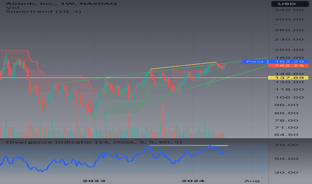Select the short yellow trendline at RSI 70
Screen dimensions: 312x184
pos(189,146)
